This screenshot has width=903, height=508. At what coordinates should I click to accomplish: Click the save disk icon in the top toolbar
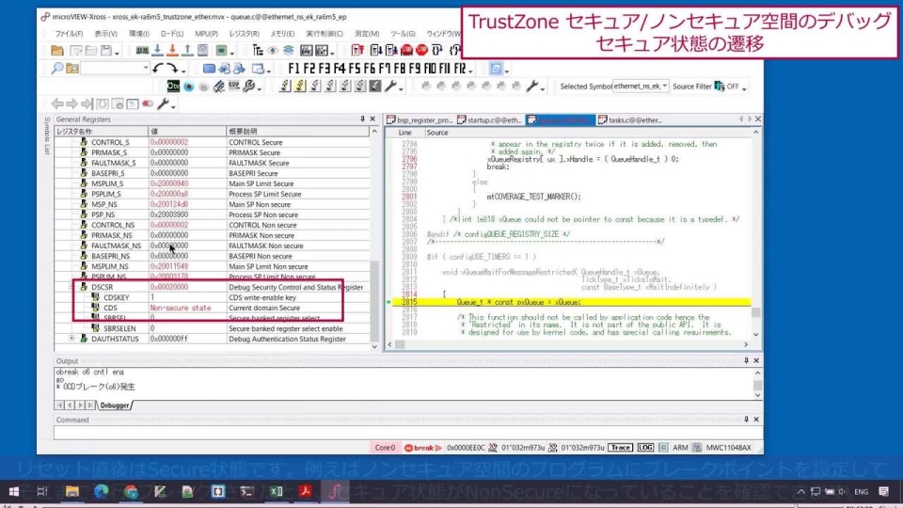coord(106,51)
